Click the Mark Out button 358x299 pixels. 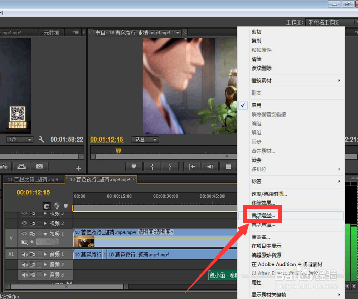point(170,167)
